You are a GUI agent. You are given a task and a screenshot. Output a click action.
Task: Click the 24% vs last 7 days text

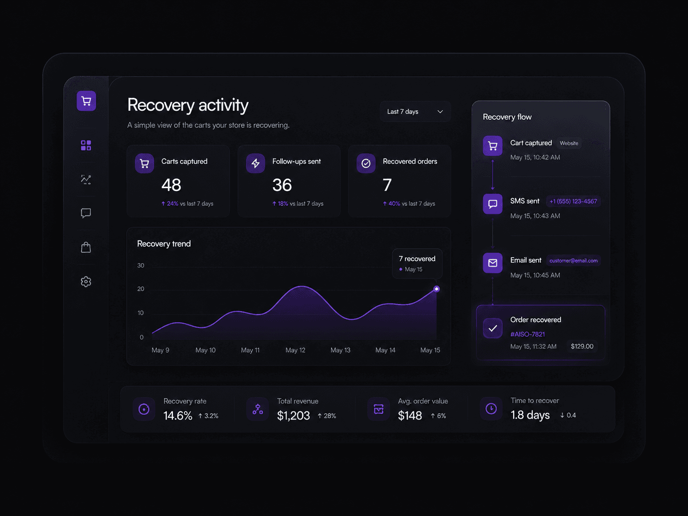point(187,203)
